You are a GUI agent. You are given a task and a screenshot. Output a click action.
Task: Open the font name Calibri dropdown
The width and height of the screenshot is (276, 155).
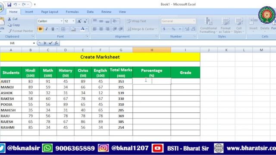coord(62,21)
